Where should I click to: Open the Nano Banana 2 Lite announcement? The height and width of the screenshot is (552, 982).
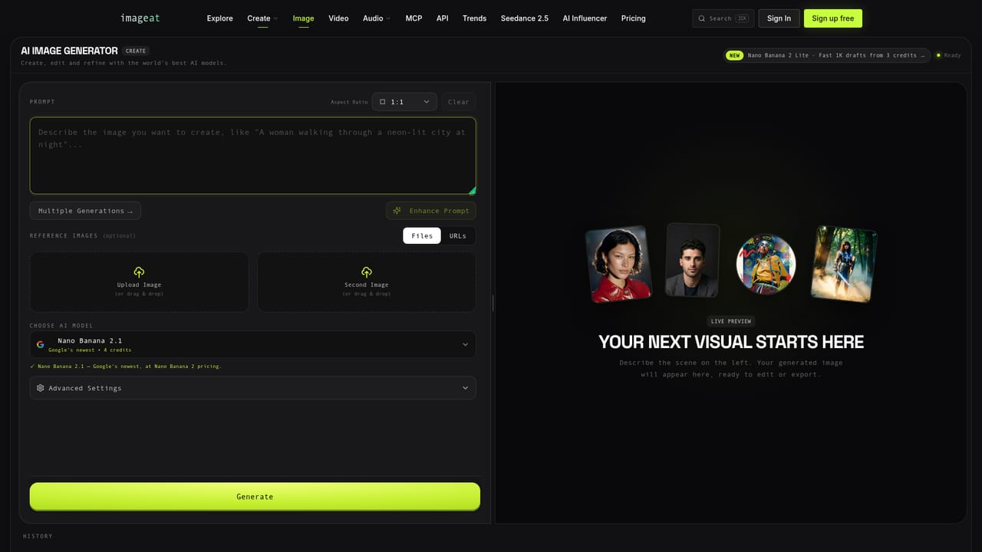pos(826,55)
